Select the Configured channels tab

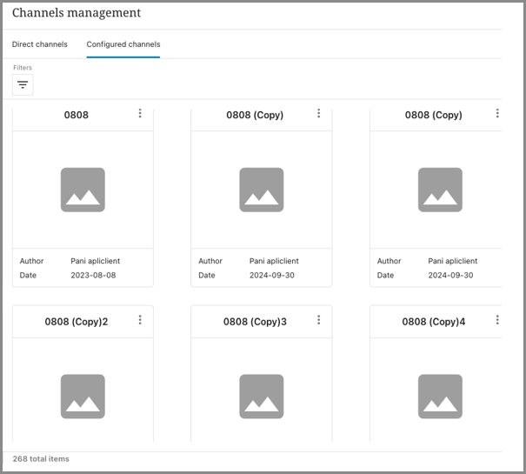[x=123, y=44]
